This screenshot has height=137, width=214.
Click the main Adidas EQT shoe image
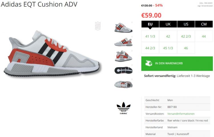point(52,53)
